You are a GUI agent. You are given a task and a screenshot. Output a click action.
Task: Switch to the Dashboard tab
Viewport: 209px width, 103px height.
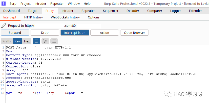point(11,11)
